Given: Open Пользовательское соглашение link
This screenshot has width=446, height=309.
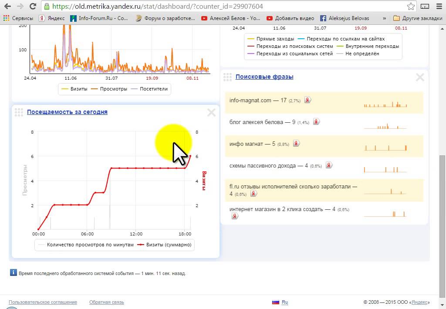Looking at the screenshot, I should click(43, 302).
